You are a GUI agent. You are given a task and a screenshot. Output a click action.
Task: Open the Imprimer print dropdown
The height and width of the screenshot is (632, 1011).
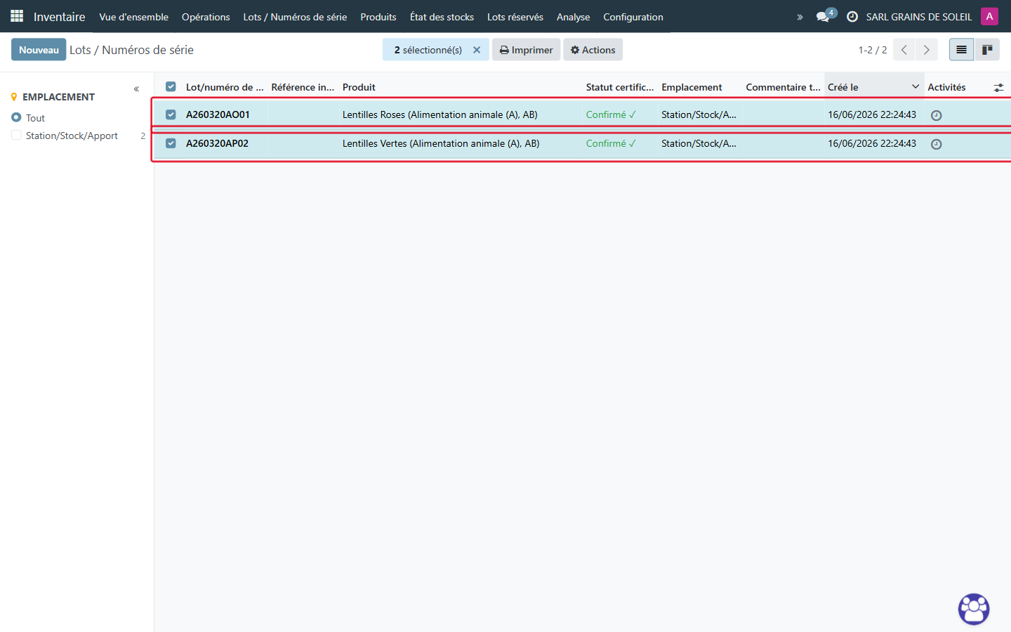[526, 50]
